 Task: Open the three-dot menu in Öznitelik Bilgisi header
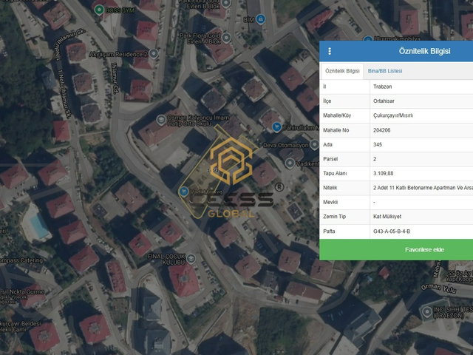(330, 51)
